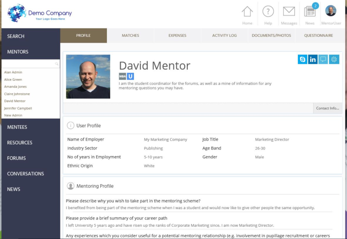Click the info icon beside User Profile
347x239 pixels.
tap(70, 125)
